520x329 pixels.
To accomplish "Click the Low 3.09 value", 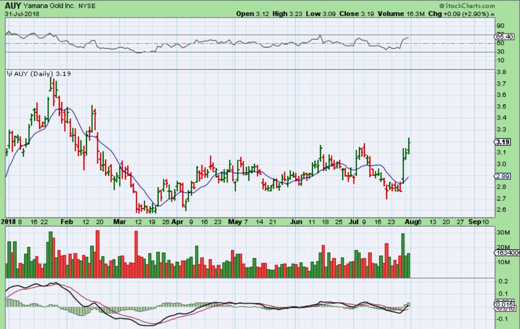I will pos(320,14).
